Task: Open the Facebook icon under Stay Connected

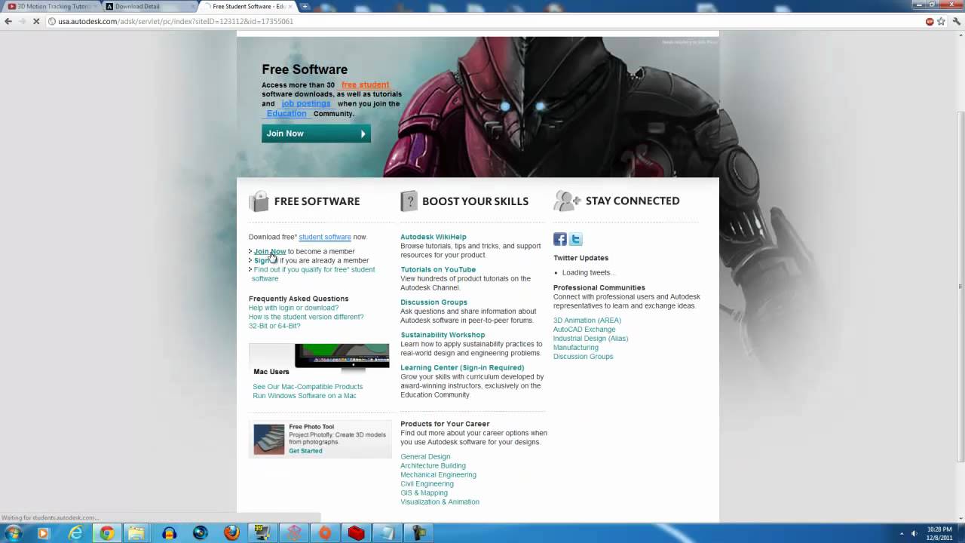Action: [560, 239]
